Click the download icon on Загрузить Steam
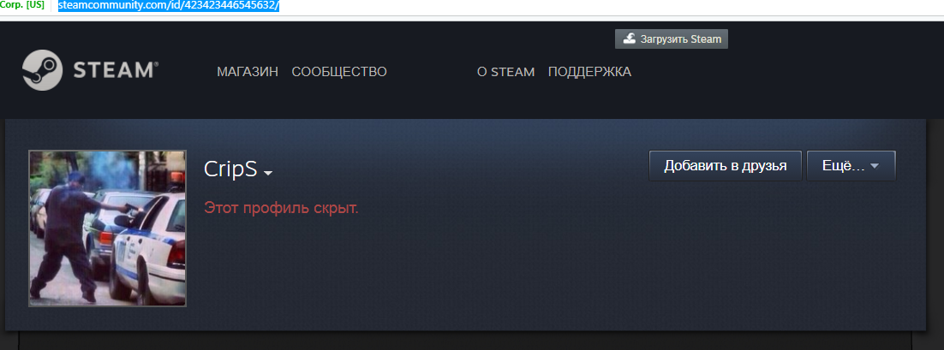The image size is (944, 350). 629,39
